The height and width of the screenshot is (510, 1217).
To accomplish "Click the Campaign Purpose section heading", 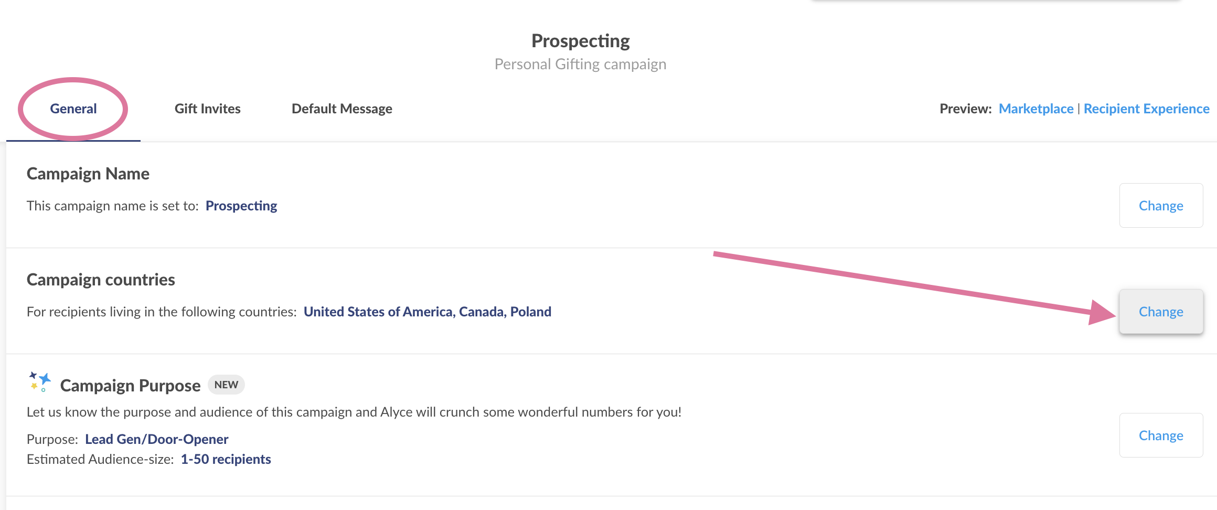I will pyautogui.click(x=130, y=386).
